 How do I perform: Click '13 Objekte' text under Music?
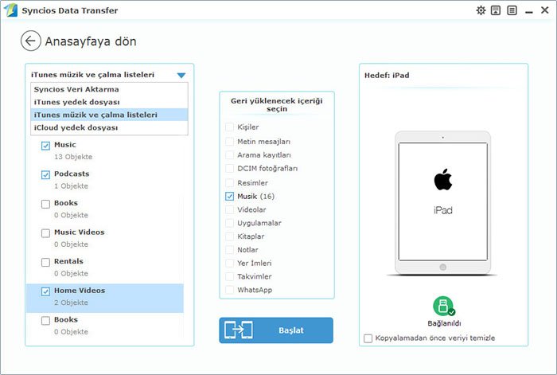[73, 157]
